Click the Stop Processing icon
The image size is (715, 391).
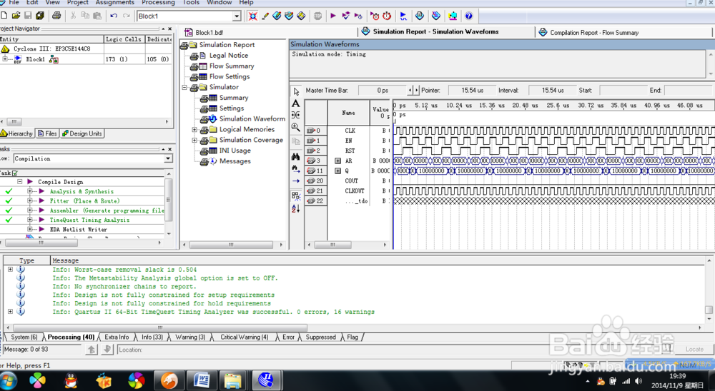(318, 16)
